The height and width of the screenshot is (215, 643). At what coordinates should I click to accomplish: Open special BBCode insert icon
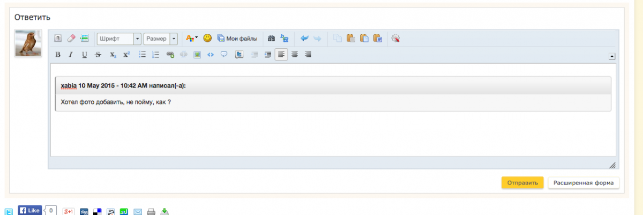[85, 39]
